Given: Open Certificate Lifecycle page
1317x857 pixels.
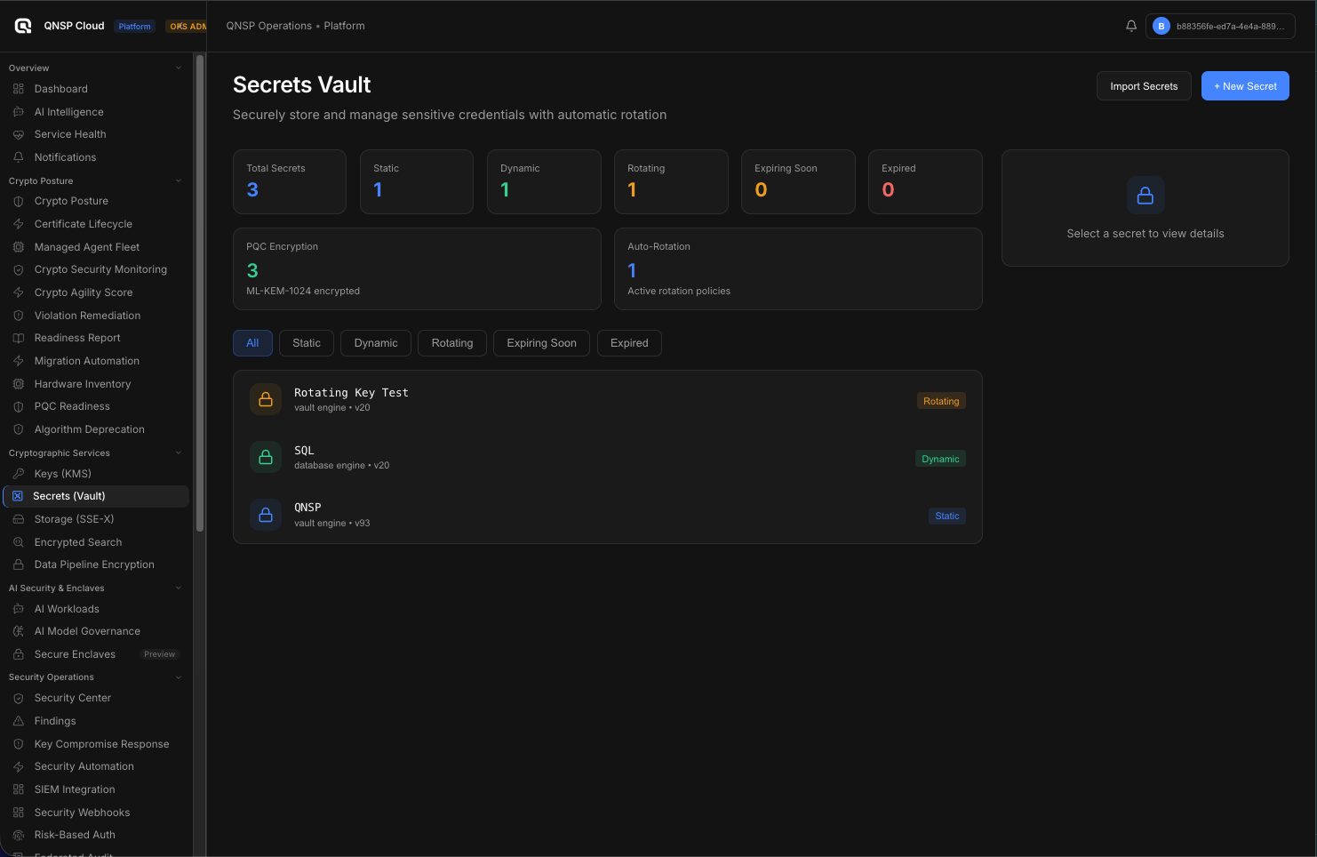Looking at the screenshot, I should [x=84, y=223].
